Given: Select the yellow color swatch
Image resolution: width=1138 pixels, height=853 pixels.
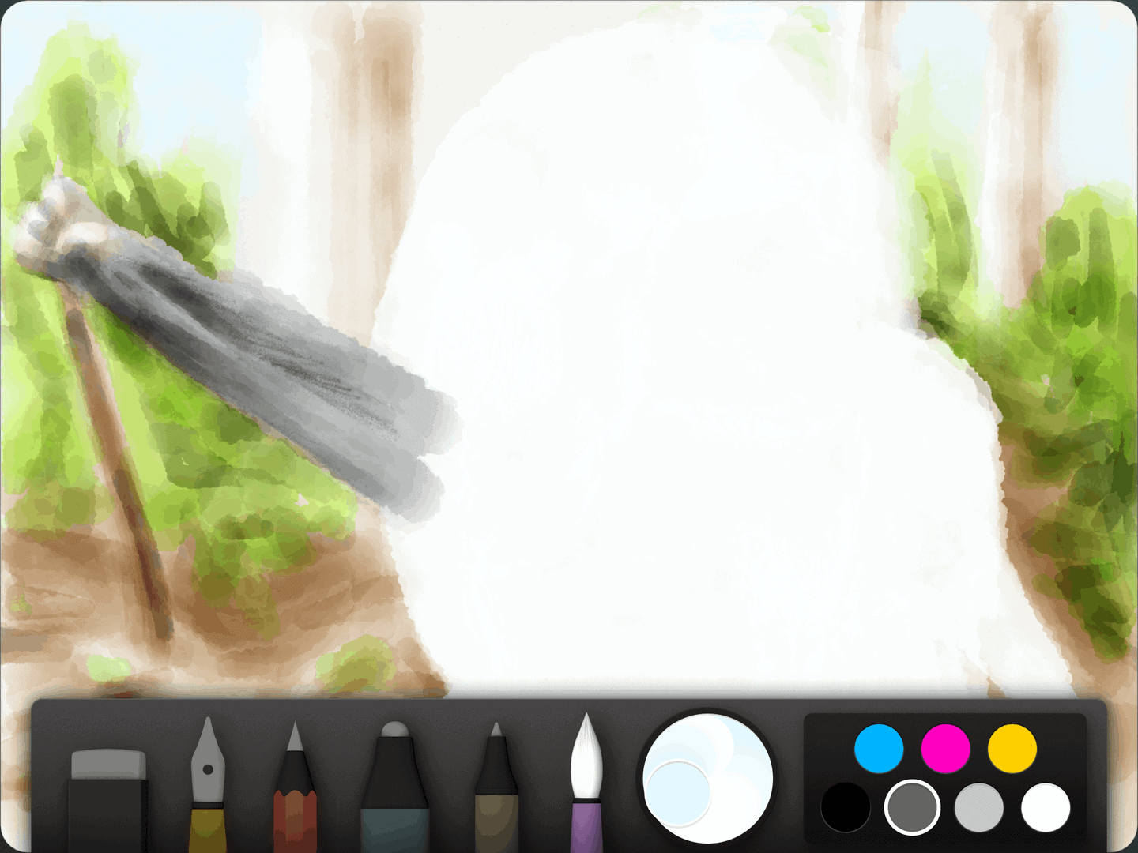Looking at the screenshot, I should [x=1012, y=749].
